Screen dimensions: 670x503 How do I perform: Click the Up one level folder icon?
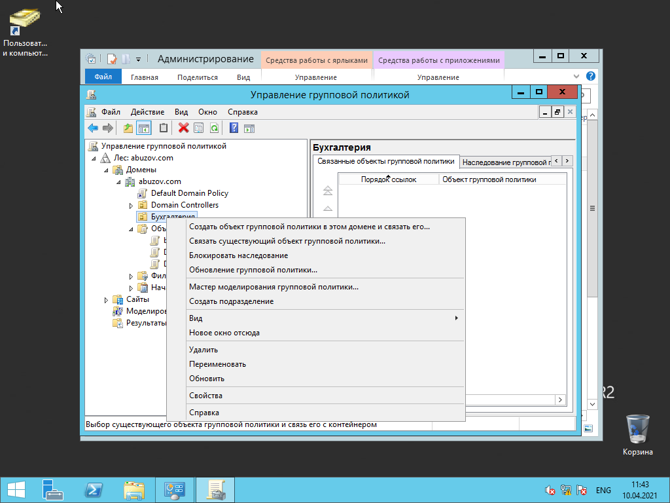pyautogui.click(x=128, y=128)
